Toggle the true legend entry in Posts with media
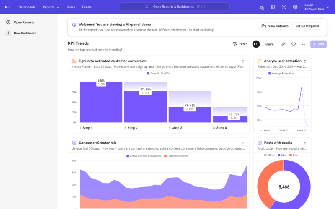 pyautogui.click(x=294, y=155)
